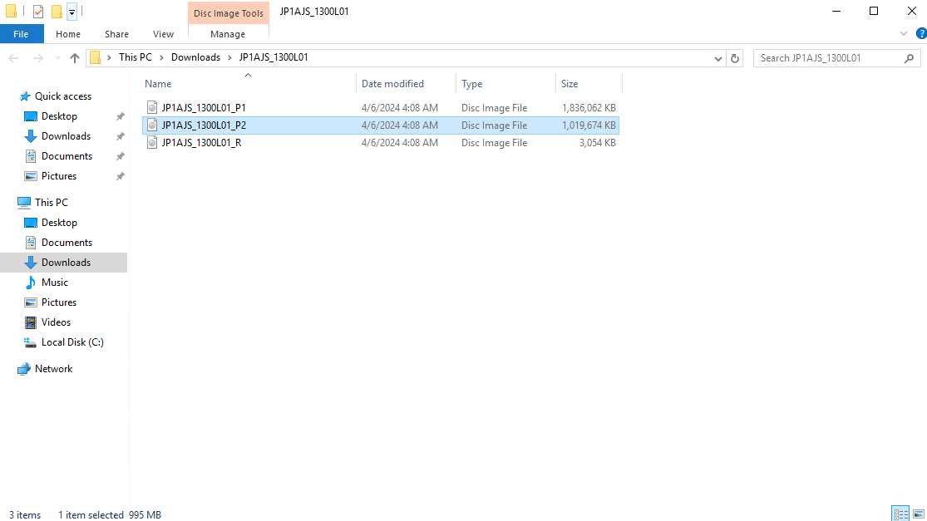Sort files by the Date modified column header

392,83
